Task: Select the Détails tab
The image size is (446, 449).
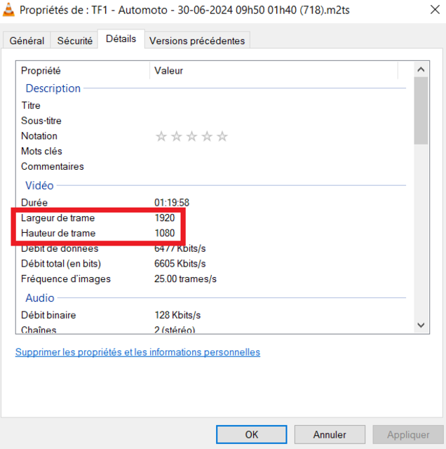Action: [121, 39]
